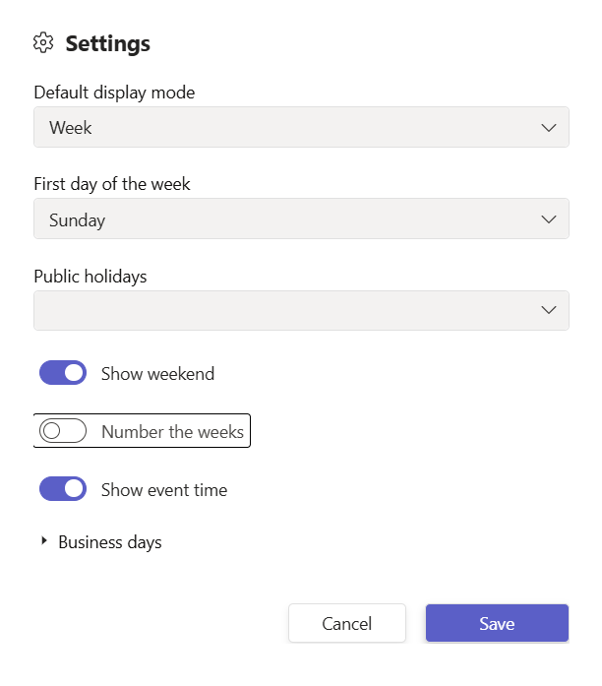The image size is (602, 686).
Task: Disable the Show weekend toggle switch
Action: coord(63,373)
